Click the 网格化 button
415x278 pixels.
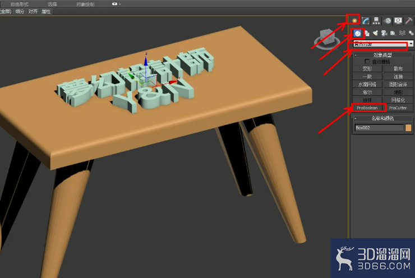(x=398, y=100)
